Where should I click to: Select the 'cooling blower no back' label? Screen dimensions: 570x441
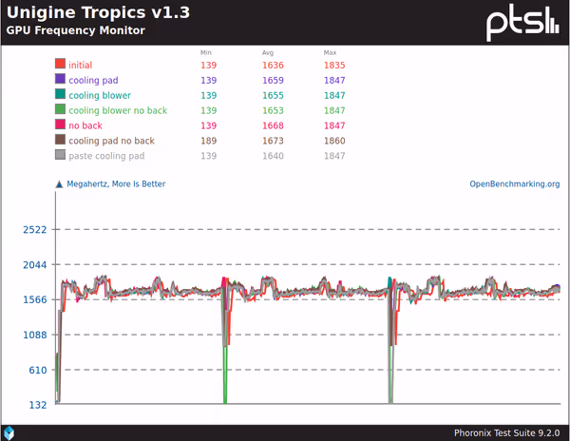[x=118, y=110]
